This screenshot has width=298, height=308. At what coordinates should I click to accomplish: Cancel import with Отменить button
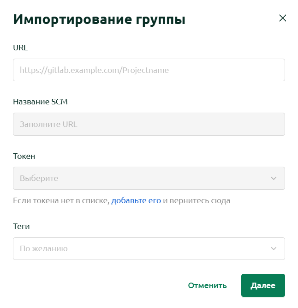pyautogui.click(x=208, y=285)
